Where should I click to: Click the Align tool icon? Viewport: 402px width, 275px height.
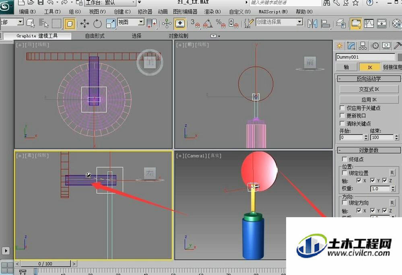[x=326, y=24]
